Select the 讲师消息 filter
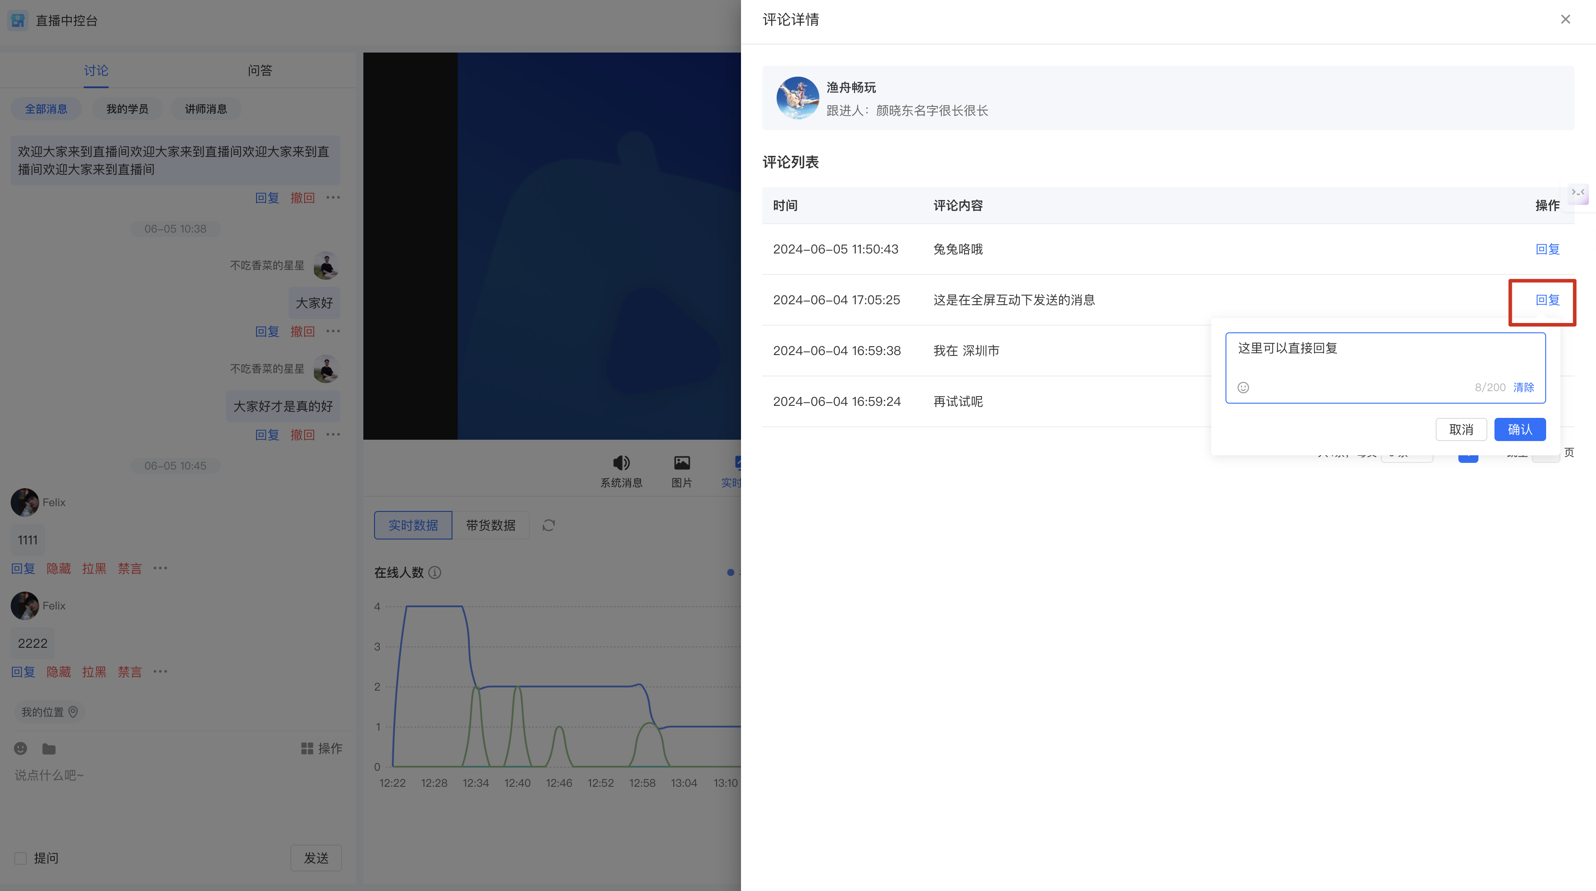 click(206, 109)
